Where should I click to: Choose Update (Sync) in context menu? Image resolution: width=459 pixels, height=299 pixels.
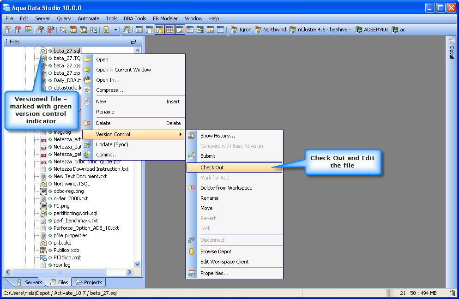tap(133, 144)
